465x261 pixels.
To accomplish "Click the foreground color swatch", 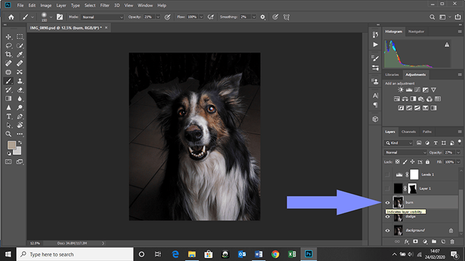I will coord(11,145).
